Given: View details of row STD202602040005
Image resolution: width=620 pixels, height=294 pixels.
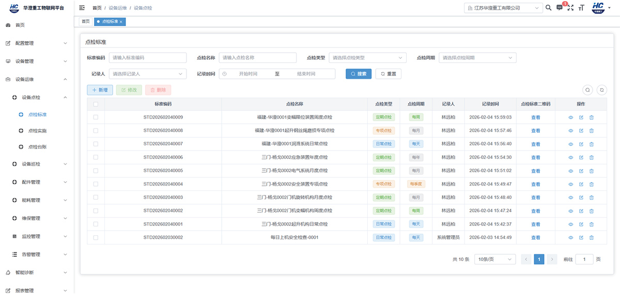Looking at the screenshot, I should coord(571,171).
